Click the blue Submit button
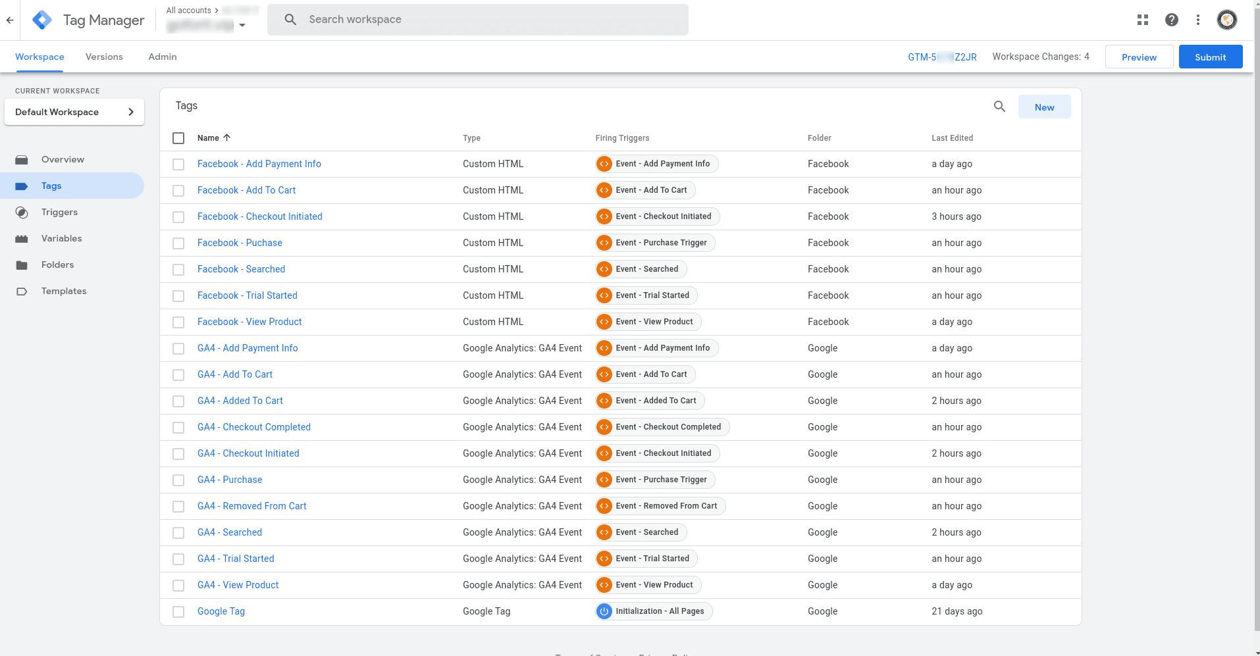This screenshot has height=656, width=1260. [x=1210, y=57]
